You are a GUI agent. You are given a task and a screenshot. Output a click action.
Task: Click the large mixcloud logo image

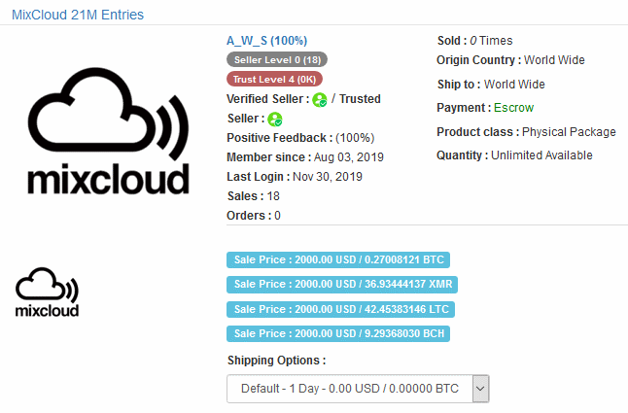click(x=108, y=131)
